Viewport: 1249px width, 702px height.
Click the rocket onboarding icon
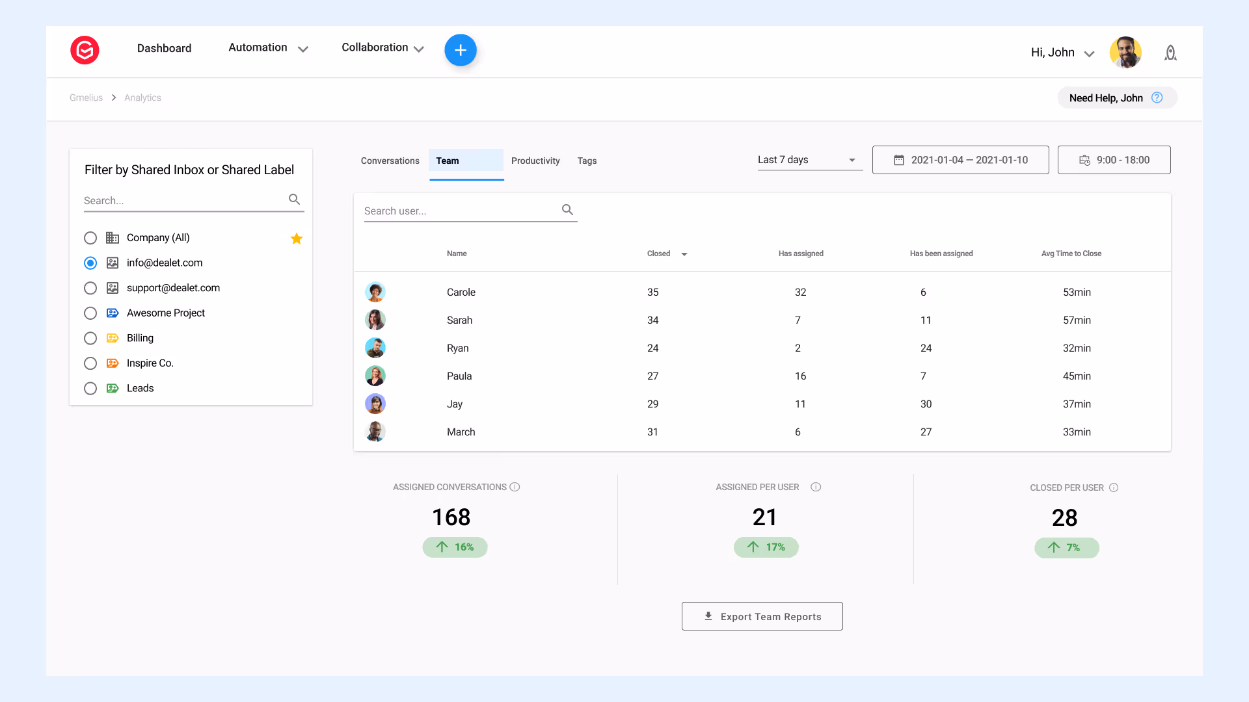coord(1170,53)
